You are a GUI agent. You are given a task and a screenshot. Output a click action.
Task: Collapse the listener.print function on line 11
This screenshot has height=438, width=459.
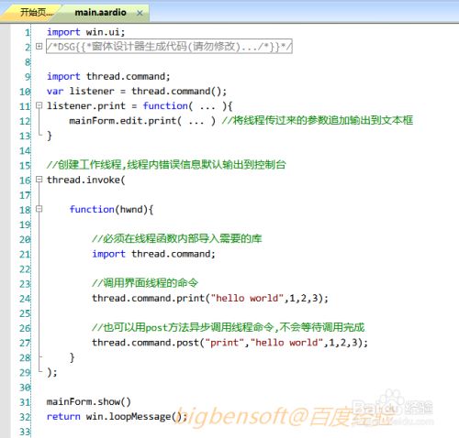click(39, 105)
